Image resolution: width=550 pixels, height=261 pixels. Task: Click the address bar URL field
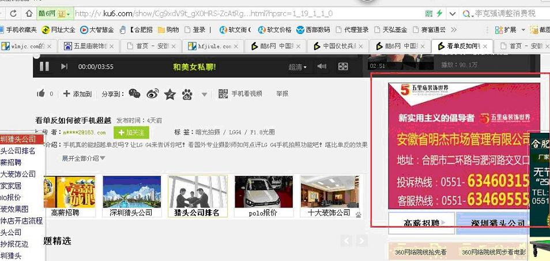click(246, 14)
